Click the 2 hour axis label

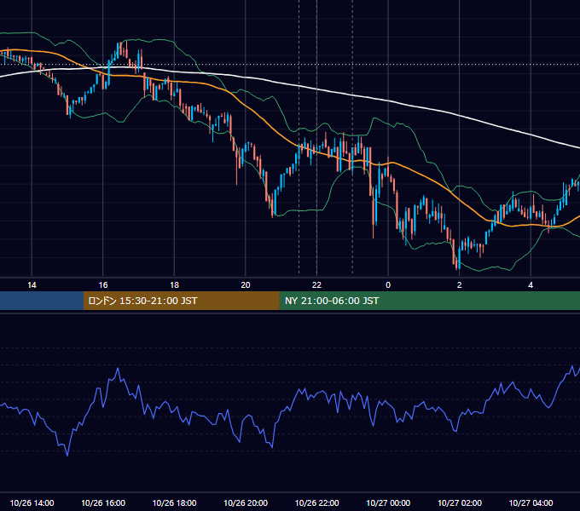pos(460,285)
